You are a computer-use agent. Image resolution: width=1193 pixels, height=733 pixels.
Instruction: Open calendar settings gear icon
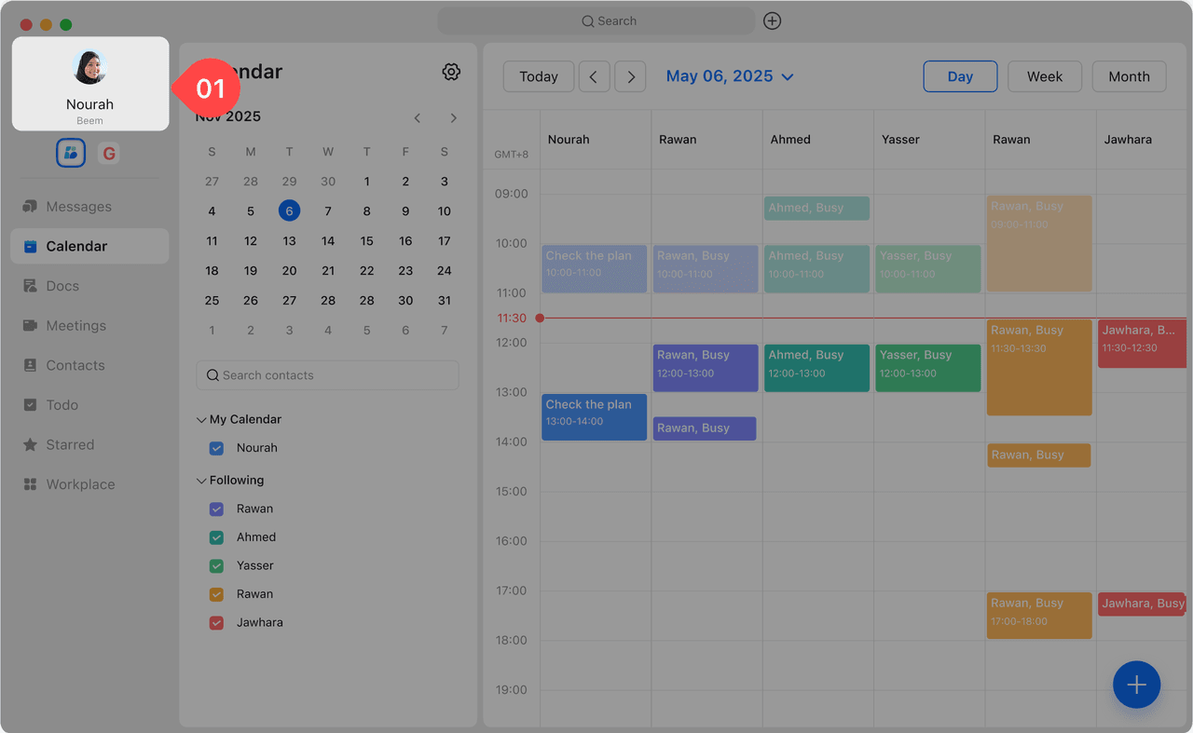[x=451, y=72]
